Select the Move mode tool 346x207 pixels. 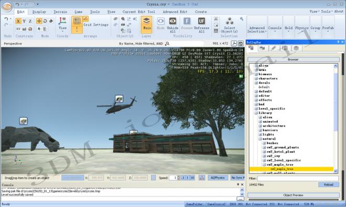click(39, 21)
